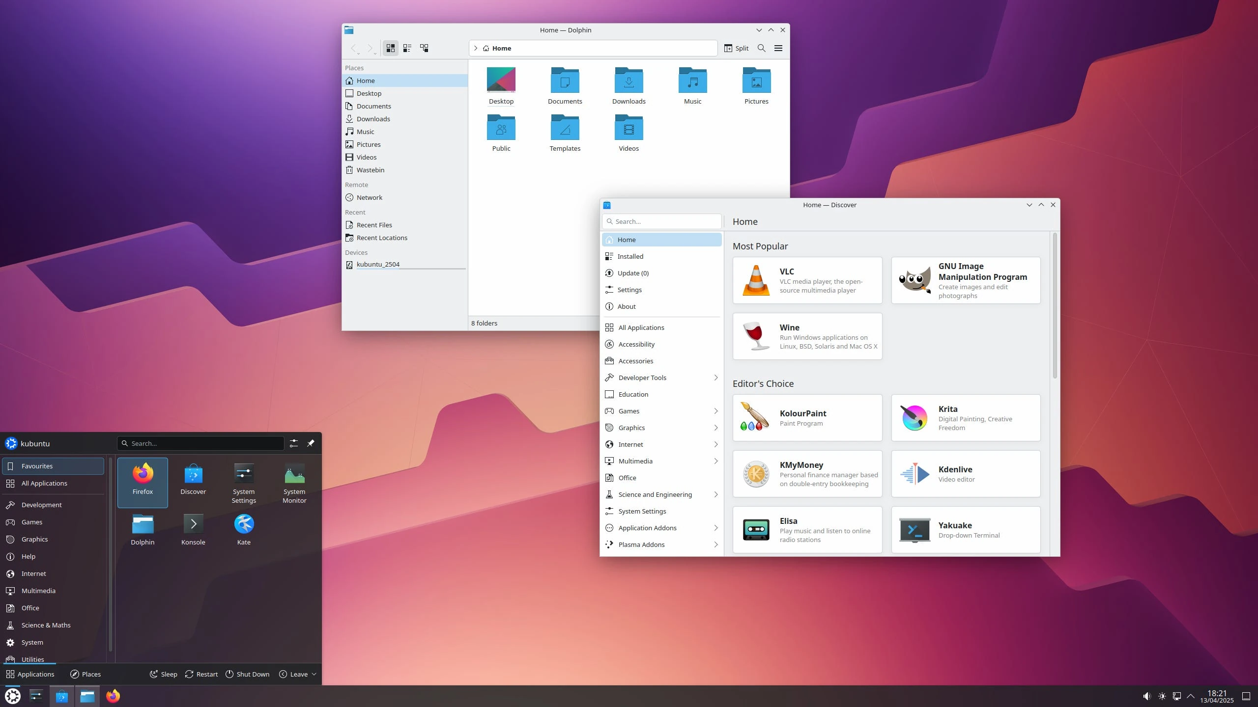1258x707 pixels.
Task: Toggle Split view in Dolphin
Action: pyautogui.click(x=736, y=48)
